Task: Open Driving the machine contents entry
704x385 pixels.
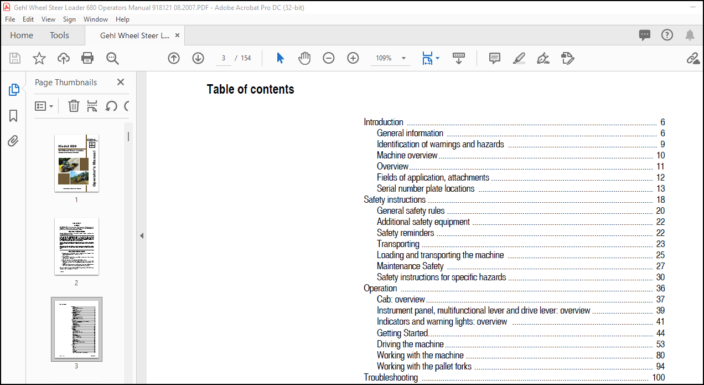Action: (x=410, y=344)
